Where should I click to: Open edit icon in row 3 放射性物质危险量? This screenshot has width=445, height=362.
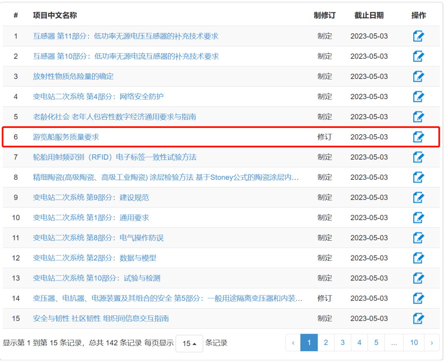click(x=418, y=77)
